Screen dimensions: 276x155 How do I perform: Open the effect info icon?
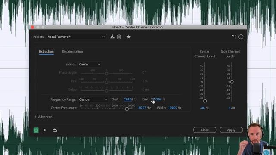pyautogui.click(x=241, y=37)
